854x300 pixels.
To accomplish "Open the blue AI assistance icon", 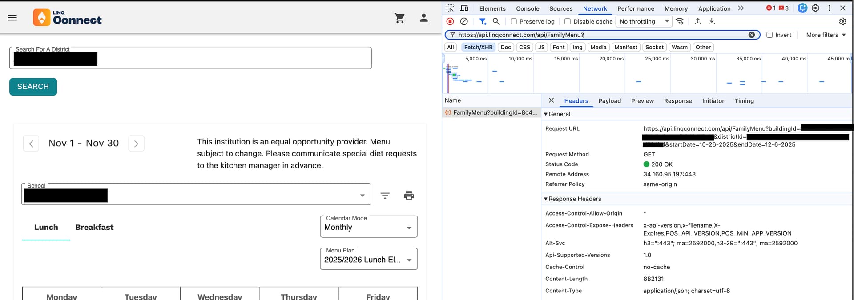I will coord(802,8).
